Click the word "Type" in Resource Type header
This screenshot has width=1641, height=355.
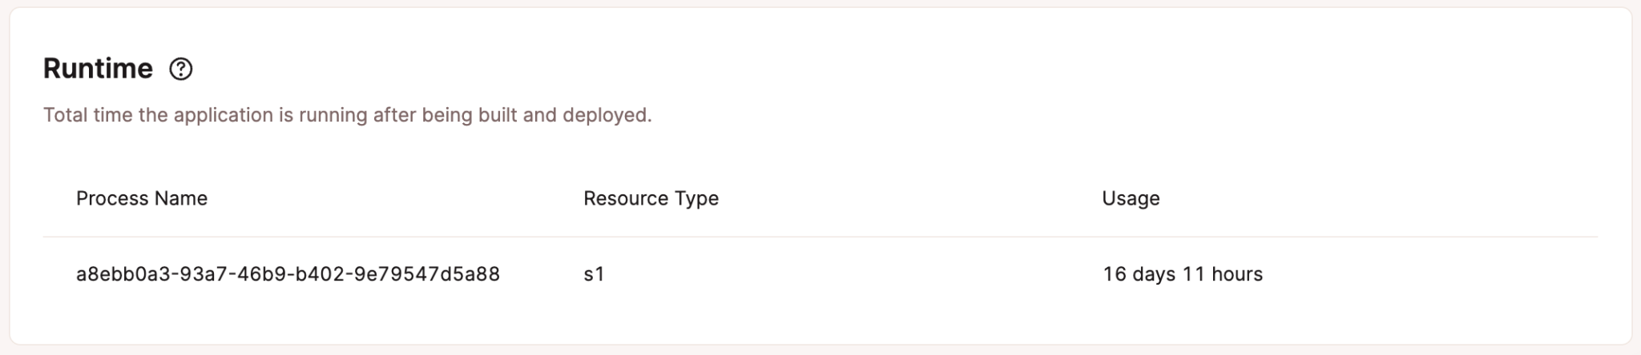tap(699, 198)
